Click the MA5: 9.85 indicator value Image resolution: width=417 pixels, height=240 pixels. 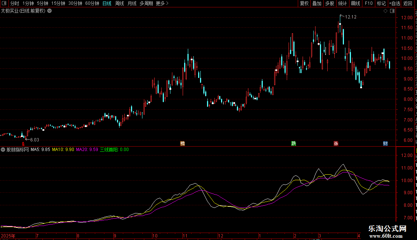click(40, 150)
